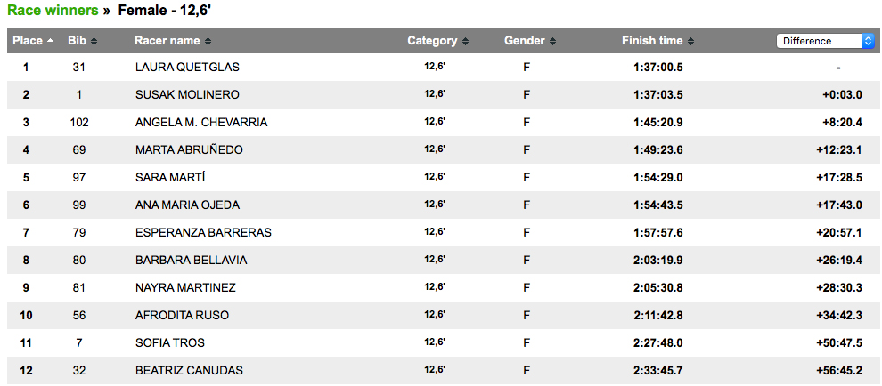Click the Finish time header label
This screenshot has width=882, height=386.
tap(652, 41)
